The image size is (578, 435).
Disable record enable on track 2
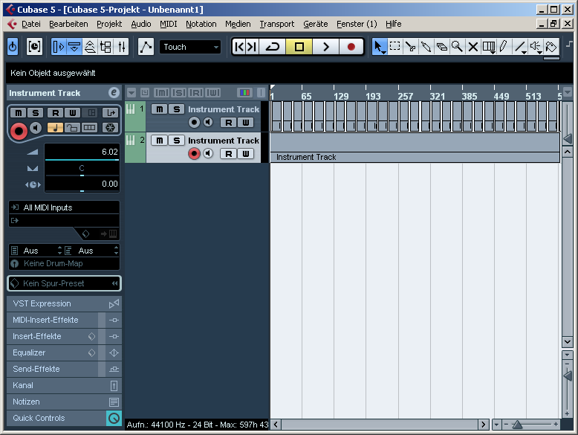click(194, 153)
